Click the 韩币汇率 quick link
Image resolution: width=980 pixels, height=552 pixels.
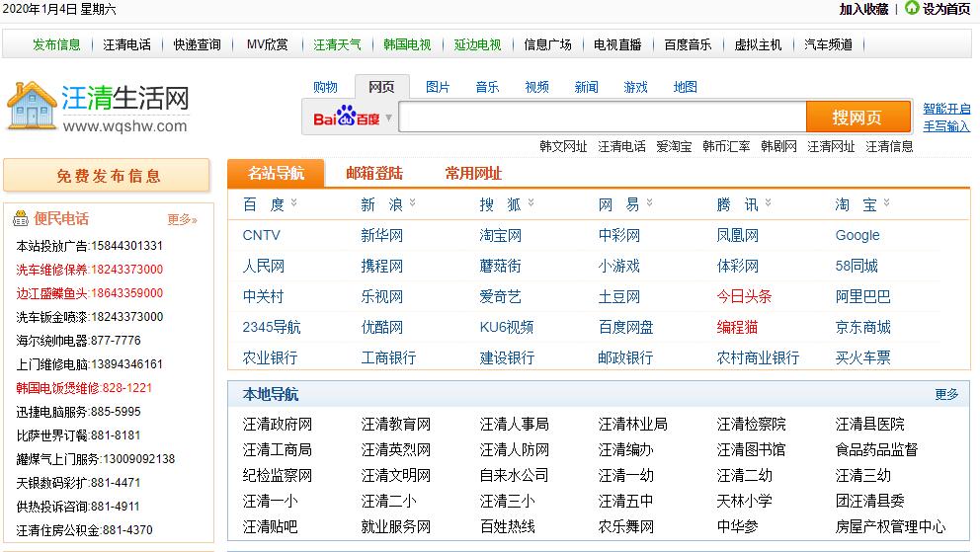(x=726, y=146)
